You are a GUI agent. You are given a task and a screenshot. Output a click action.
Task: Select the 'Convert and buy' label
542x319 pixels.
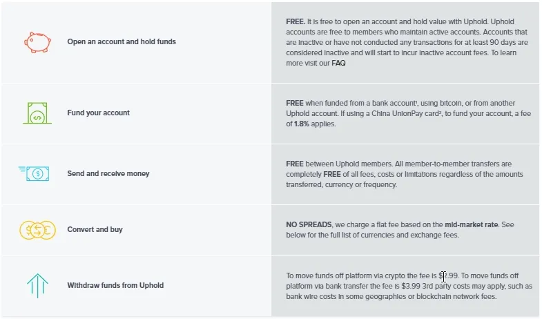pyautogui.click(x=95, y=229)
